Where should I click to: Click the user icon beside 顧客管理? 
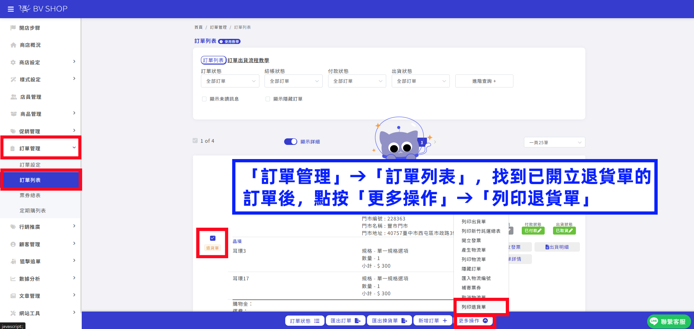coord(13,244)
